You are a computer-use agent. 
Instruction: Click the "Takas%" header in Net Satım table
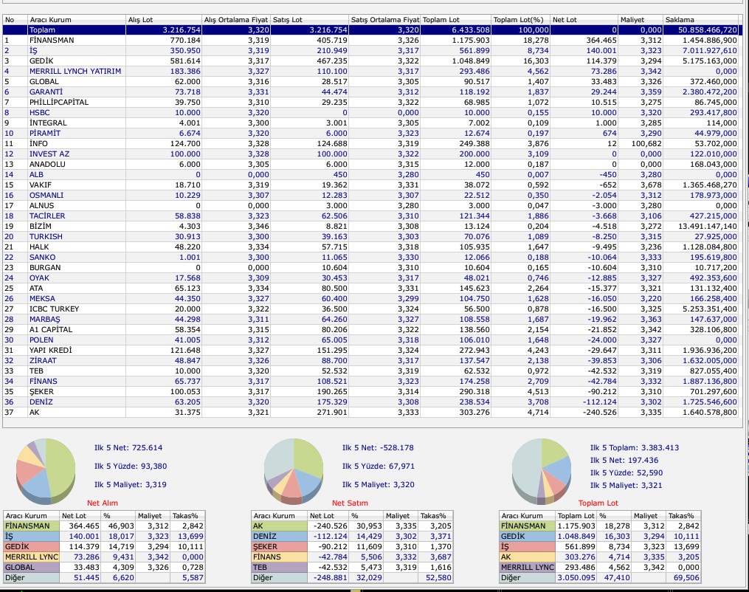[x=435, y=516]
